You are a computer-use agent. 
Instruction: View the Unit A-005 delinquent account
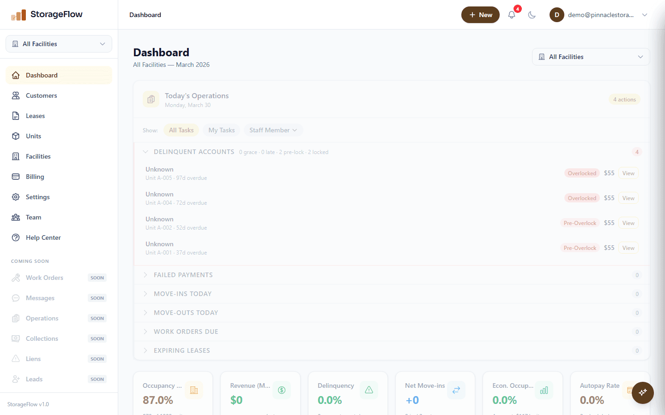[628, 173]
